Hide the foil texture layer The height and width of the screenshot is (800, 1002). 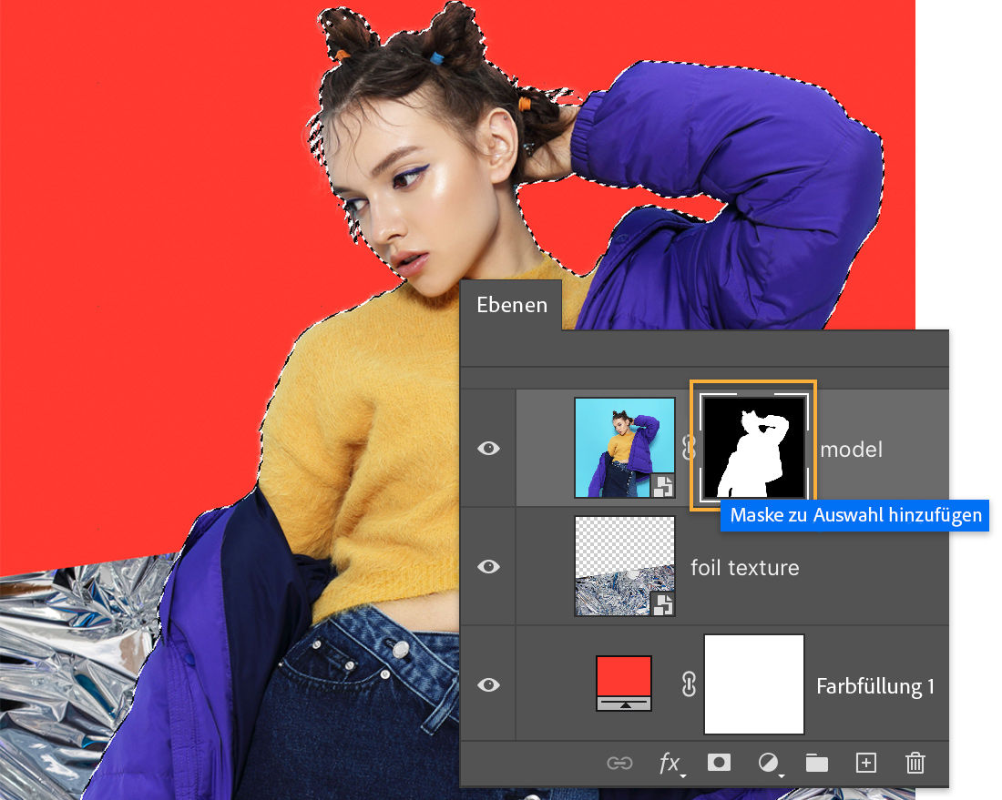(489, 566)
